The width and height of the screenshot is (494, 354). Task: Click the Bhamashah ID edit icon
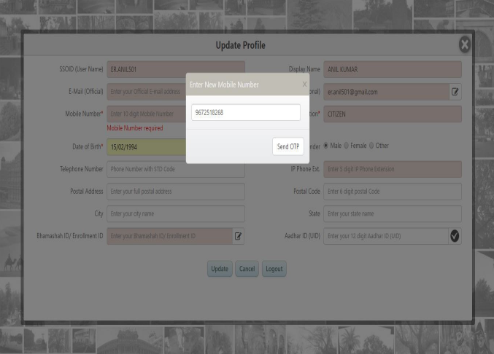(238, 236)
